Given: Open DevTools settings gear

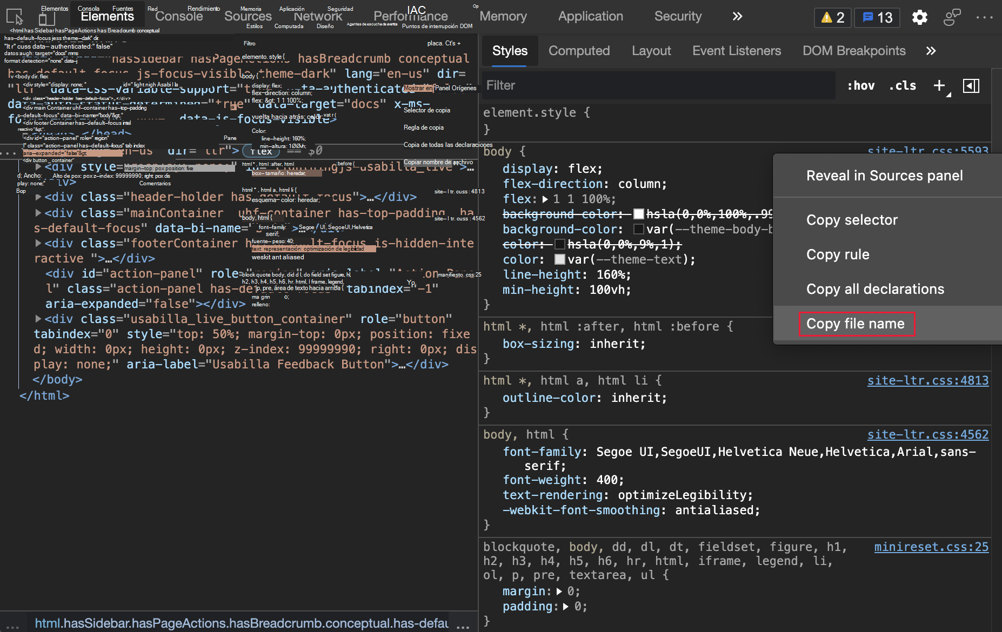Looking at the screenshot, I should pos(919,17).
